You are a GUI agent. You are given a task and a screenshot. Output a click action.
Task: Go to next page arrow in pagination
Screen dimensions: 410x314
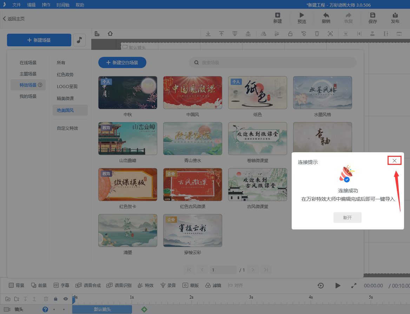click(253, 269)
